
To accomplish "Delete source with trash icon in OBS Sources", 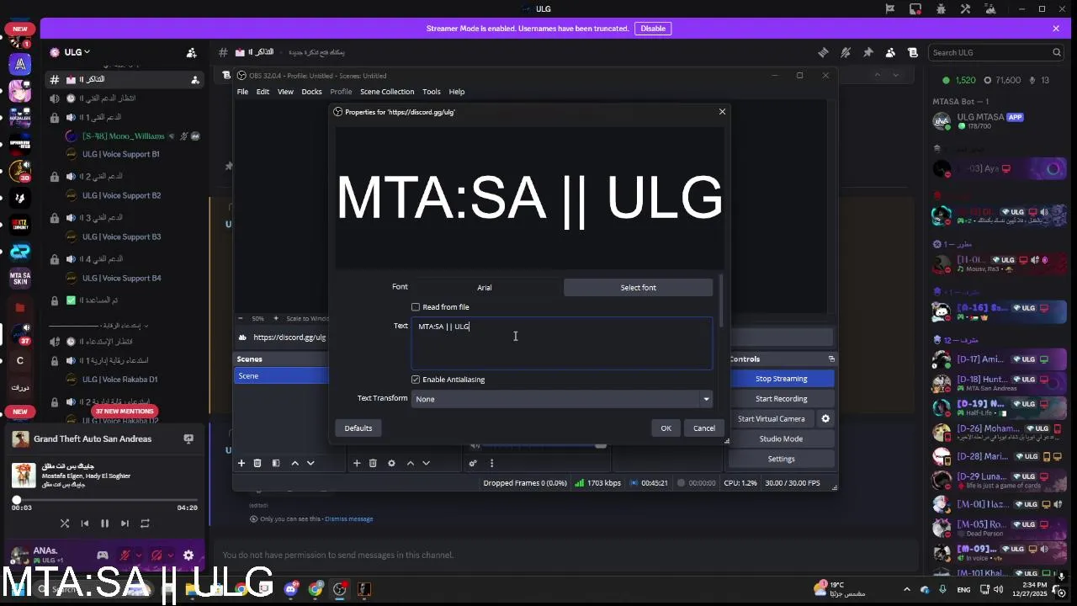I will (373, 463).
